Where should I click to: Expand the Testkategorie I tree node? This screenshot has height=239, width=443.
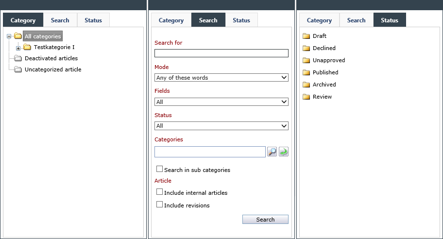pos(18,48)
